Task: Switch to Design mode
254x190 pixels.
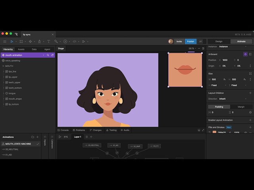Action: pos(219,42)
